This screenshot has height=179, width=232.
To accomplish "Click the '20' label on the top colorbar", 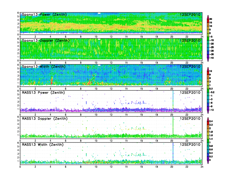I will 211,19.
